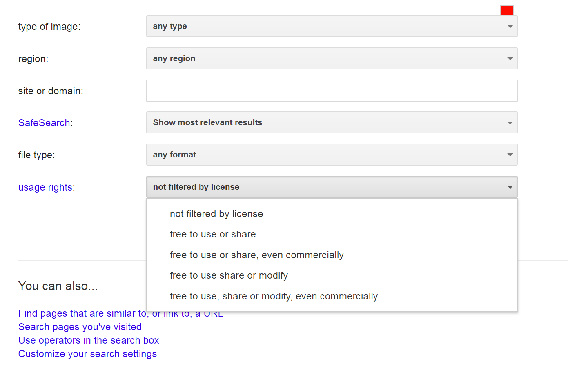Image resolution: width=568 pixels, height=377 pixels.
Task: Click "Customize your search settings"
Action: 87,353
